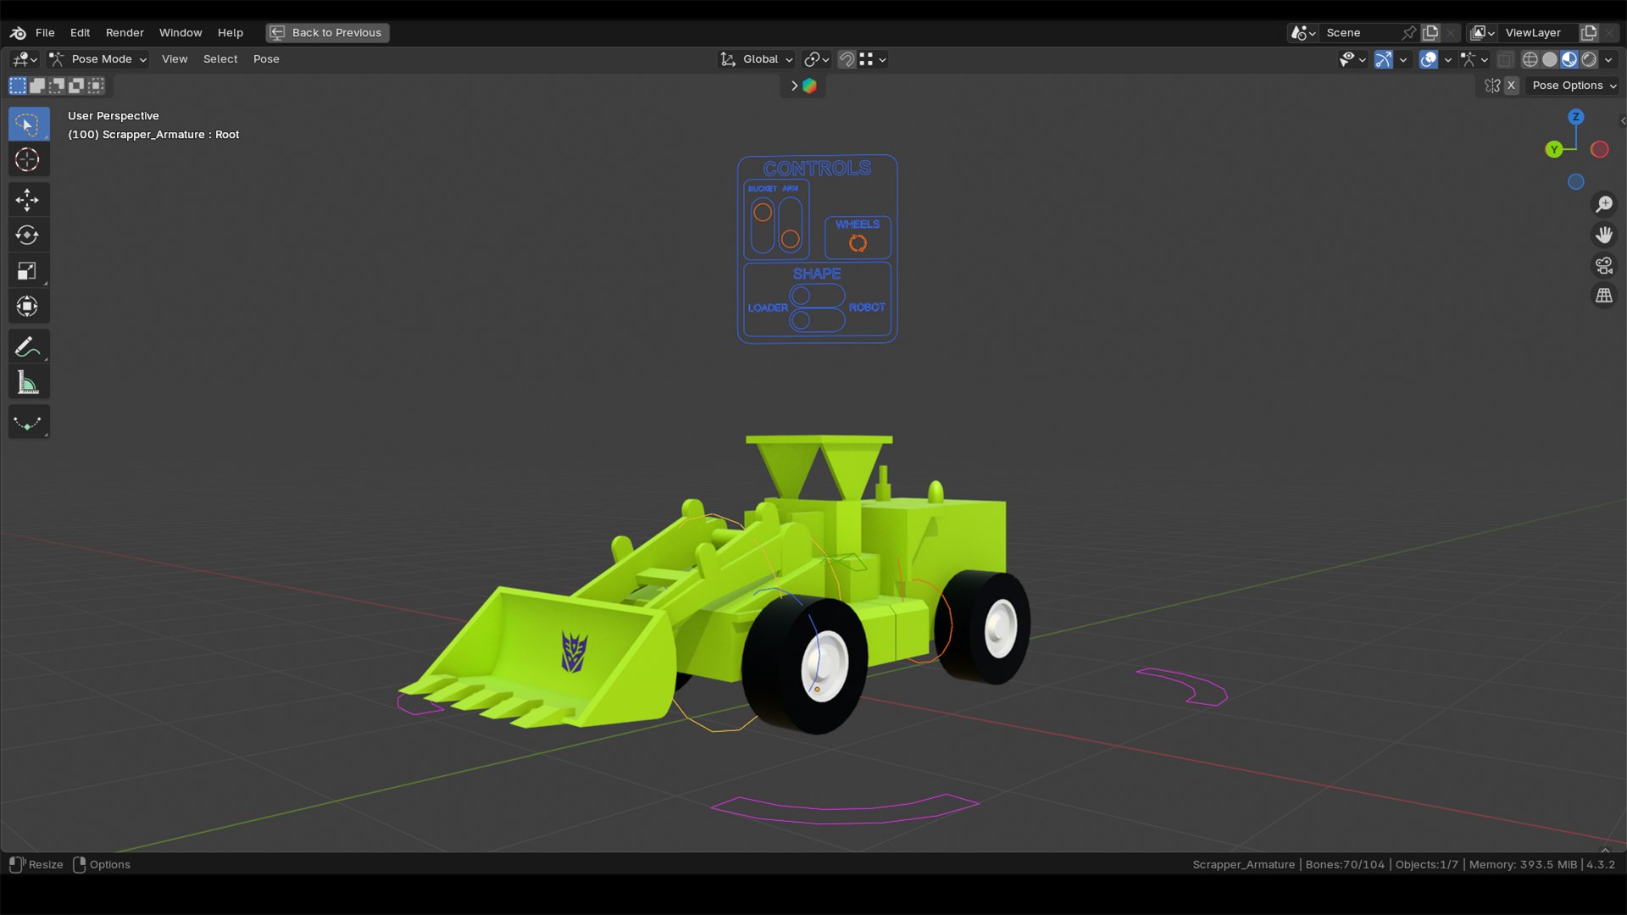Viewport: 1627px width, 915px height.
Task: Open the editor type dropdown
Action: pos(25,59)
